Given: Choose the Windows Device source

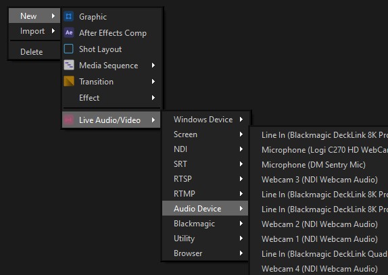Looking at the screenshot, I should coord(205,120).
